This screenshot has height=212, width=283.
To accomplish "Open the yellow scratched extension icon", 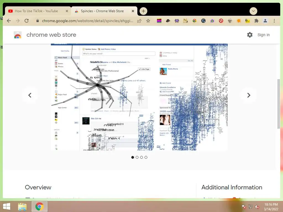I will [247, 21].
